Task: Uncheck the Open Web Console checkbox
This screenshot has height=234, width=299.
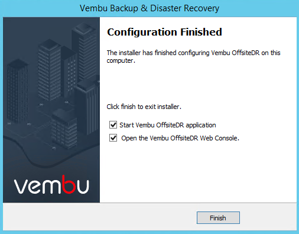Action: click(113, 138)
